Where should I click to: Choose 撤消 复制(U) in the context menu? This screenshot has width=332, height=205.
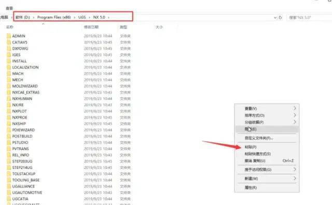[x=267, y=160]
